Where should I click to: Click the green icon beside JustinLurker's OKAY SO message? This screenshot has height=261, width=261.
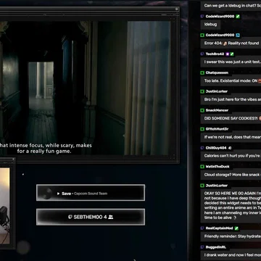coord(202,186)
